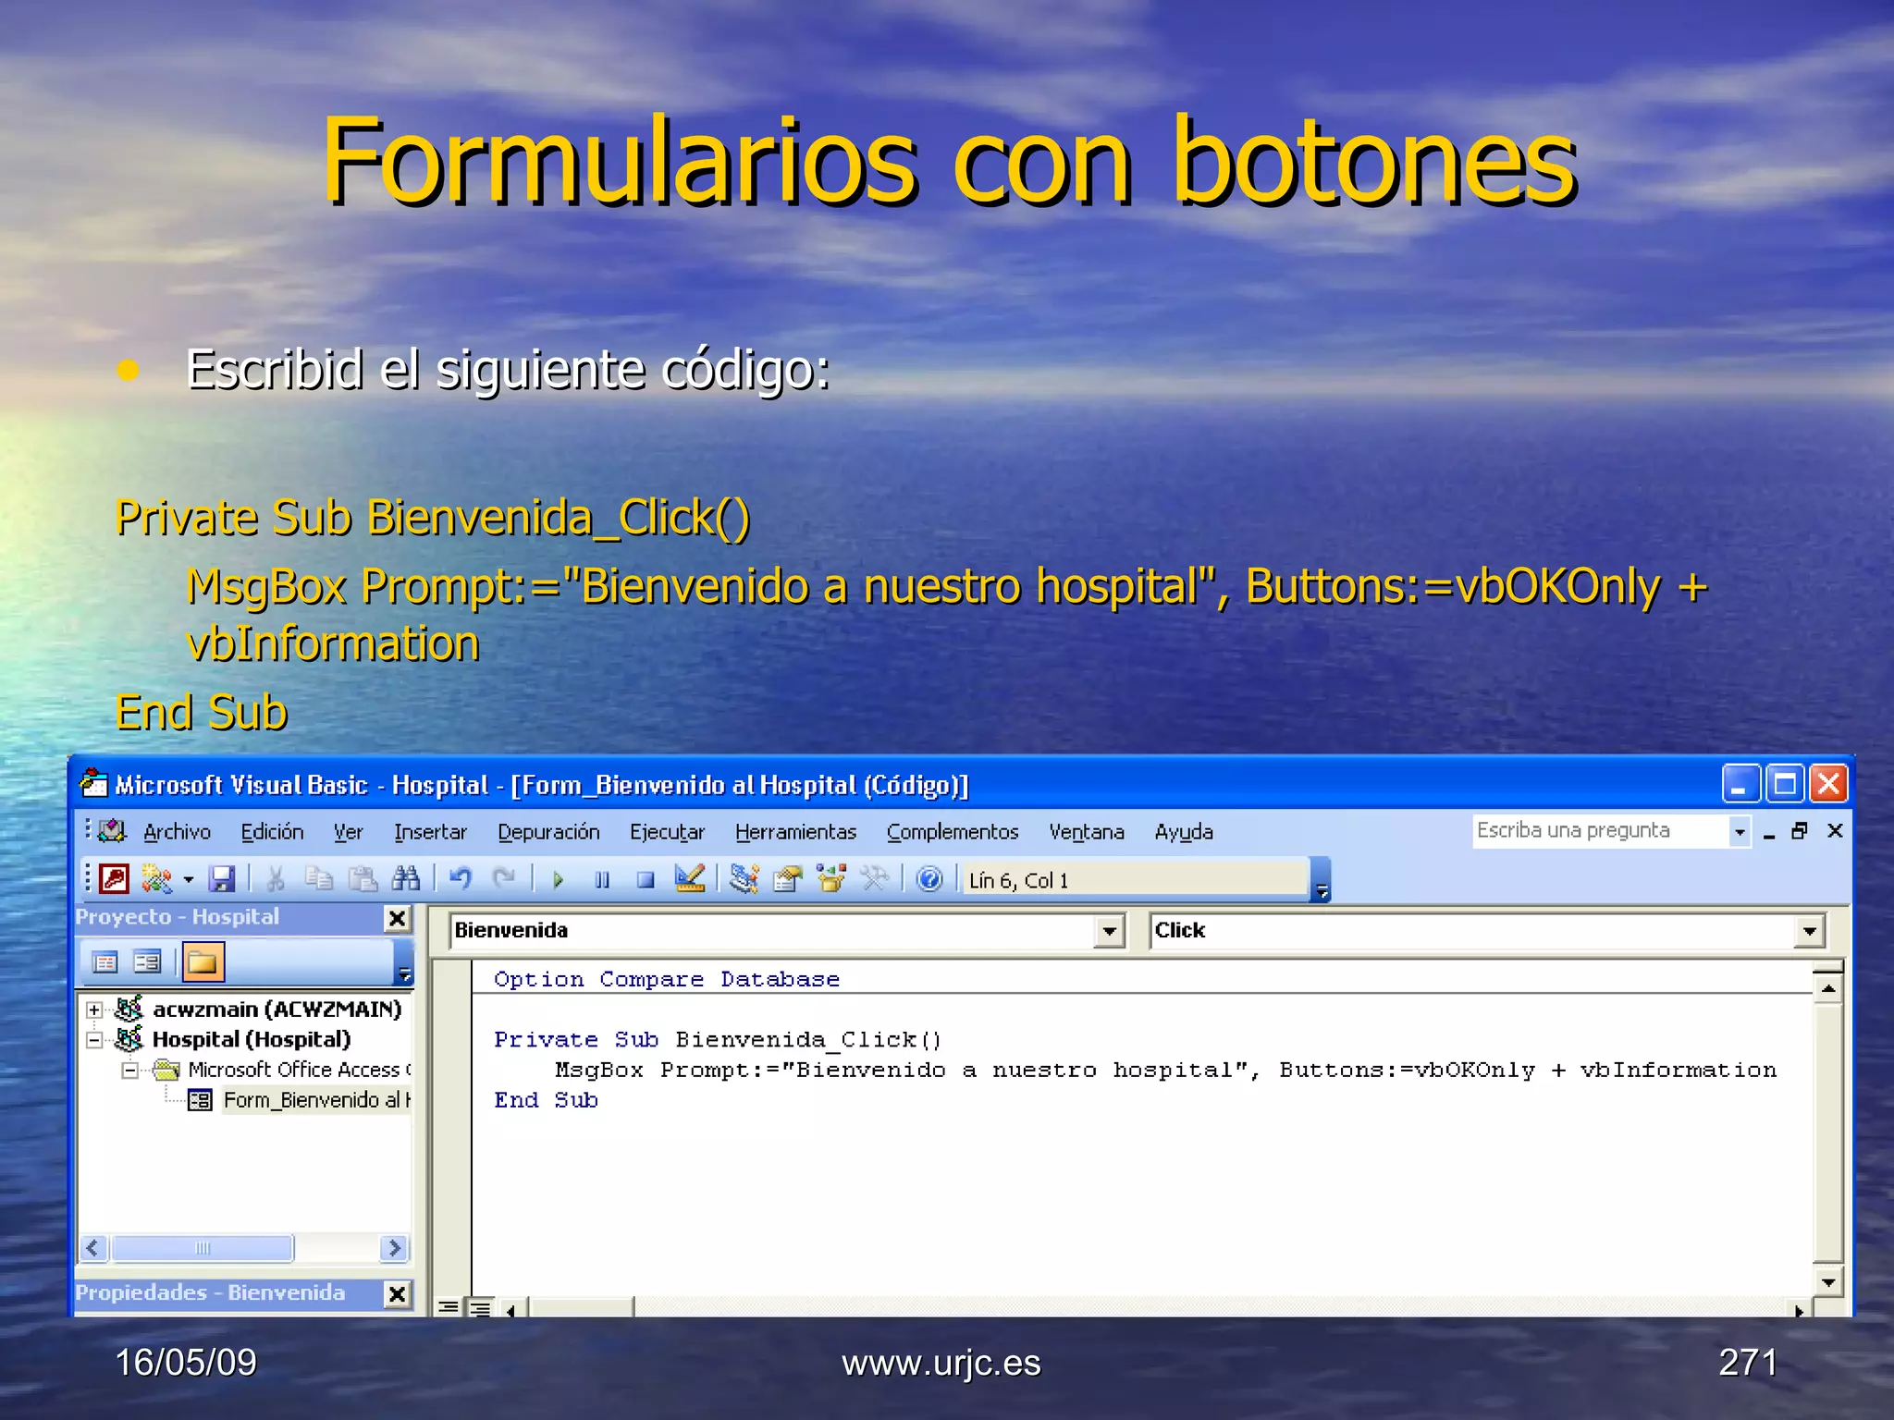This screenshot has width=1894, height=1420.
Task: Open the toolbar options arrow after Lín 6, Col 1
Action: click(1322, 879)
